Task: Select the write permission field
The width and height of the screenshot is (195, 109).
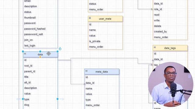Action: (x=170, y=20)
